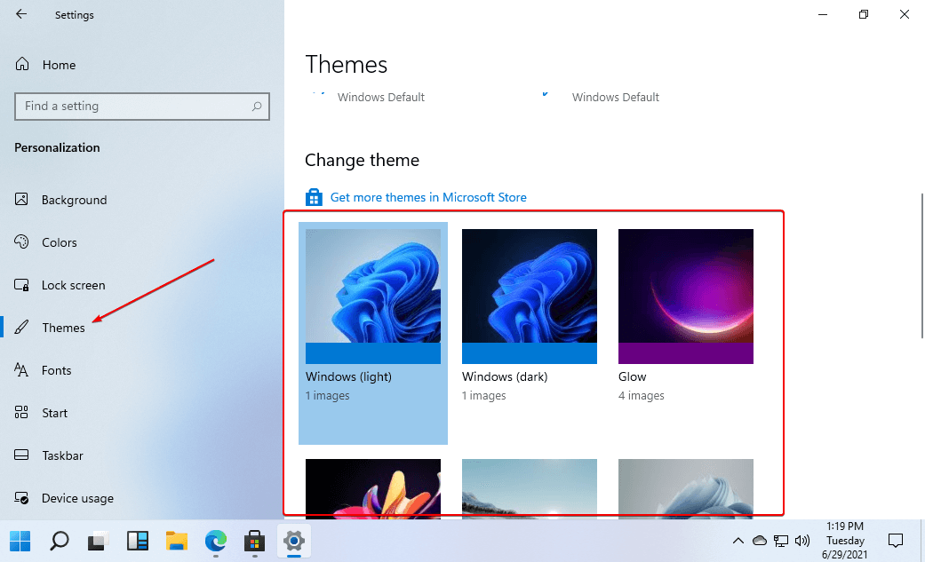925x562 pixels.
Task: Click the Themes paintbrush icon
Action: (21, 328)
